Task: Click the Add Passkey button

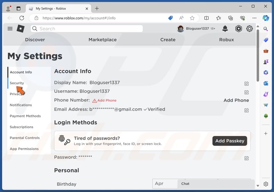Action: click(230, 141)
